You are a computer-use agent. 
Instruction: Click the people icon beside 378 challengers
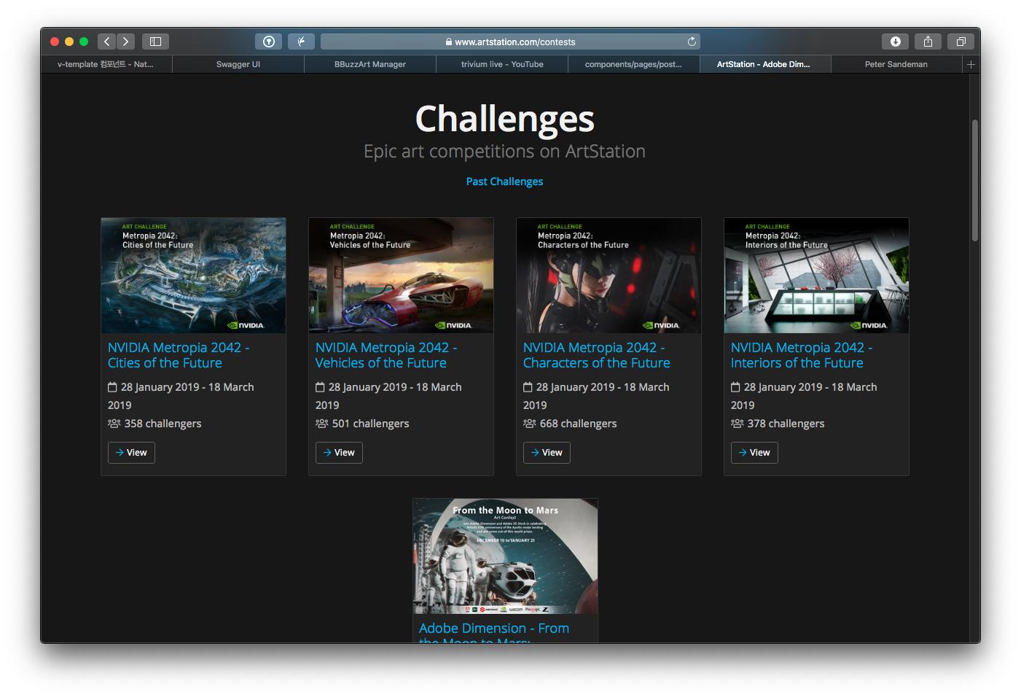tap(737, 424)
